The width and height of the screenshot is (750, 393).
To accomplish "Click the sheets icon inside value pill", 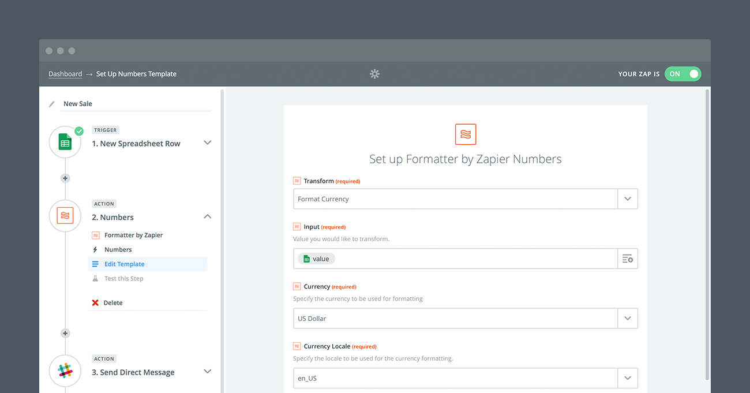I will (306, 259).
